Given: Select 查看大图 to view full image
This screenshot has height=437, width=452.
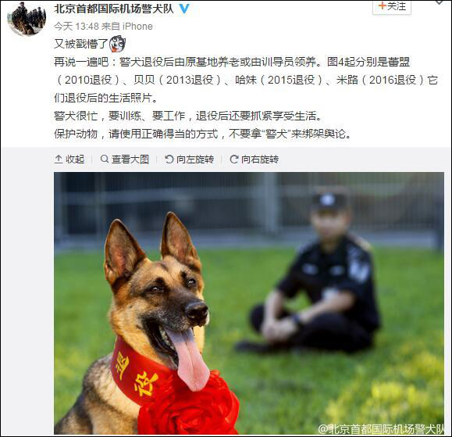Looking at the screenshot, I should [x=130, y=159].
